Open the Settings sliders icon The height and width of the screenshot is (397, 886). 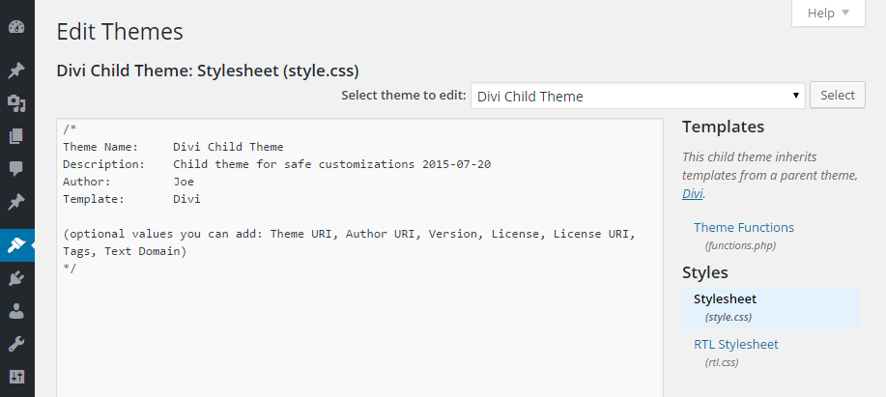pos(17,376)
